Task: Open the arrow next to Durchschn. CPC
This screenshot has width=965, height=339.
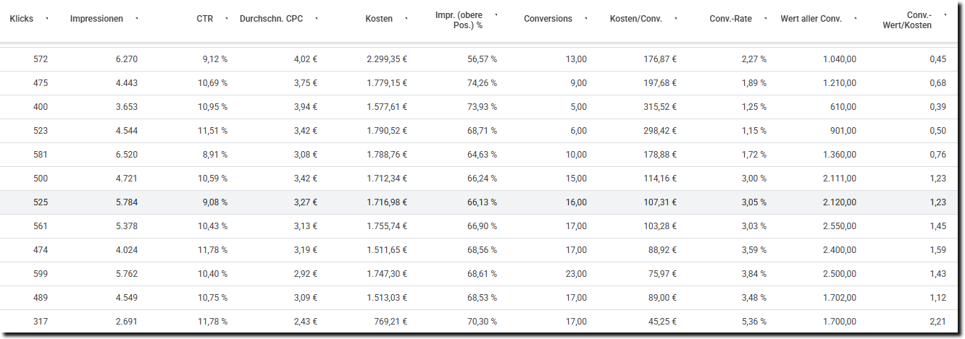Action: click(x=317, y=19)
